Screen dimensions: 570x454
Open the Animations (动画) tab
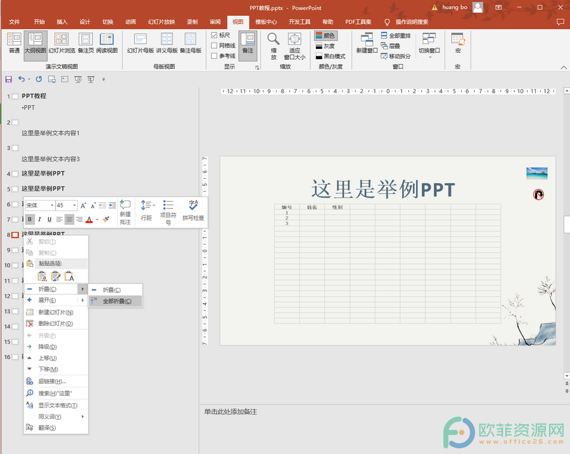coord(130,22)
